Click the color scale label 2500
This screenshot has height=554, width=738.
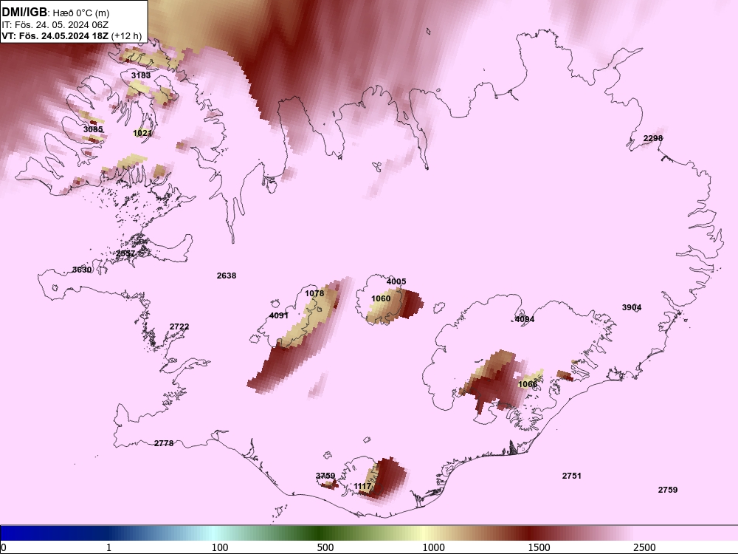[x=644, y=547]
